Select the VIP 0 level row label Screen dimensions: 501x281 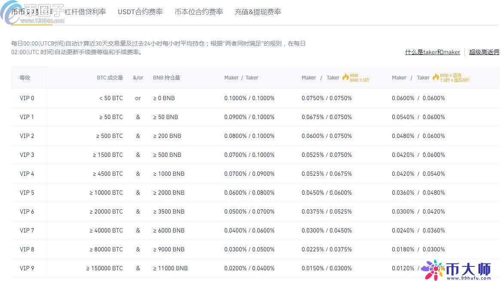27,98
